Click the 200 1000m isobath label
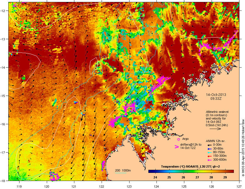This screenshot has height=189, width=245. [123, 170]
